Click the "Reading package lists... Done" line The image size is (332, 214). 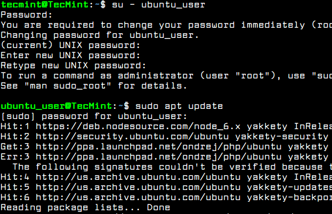point(86,207)
